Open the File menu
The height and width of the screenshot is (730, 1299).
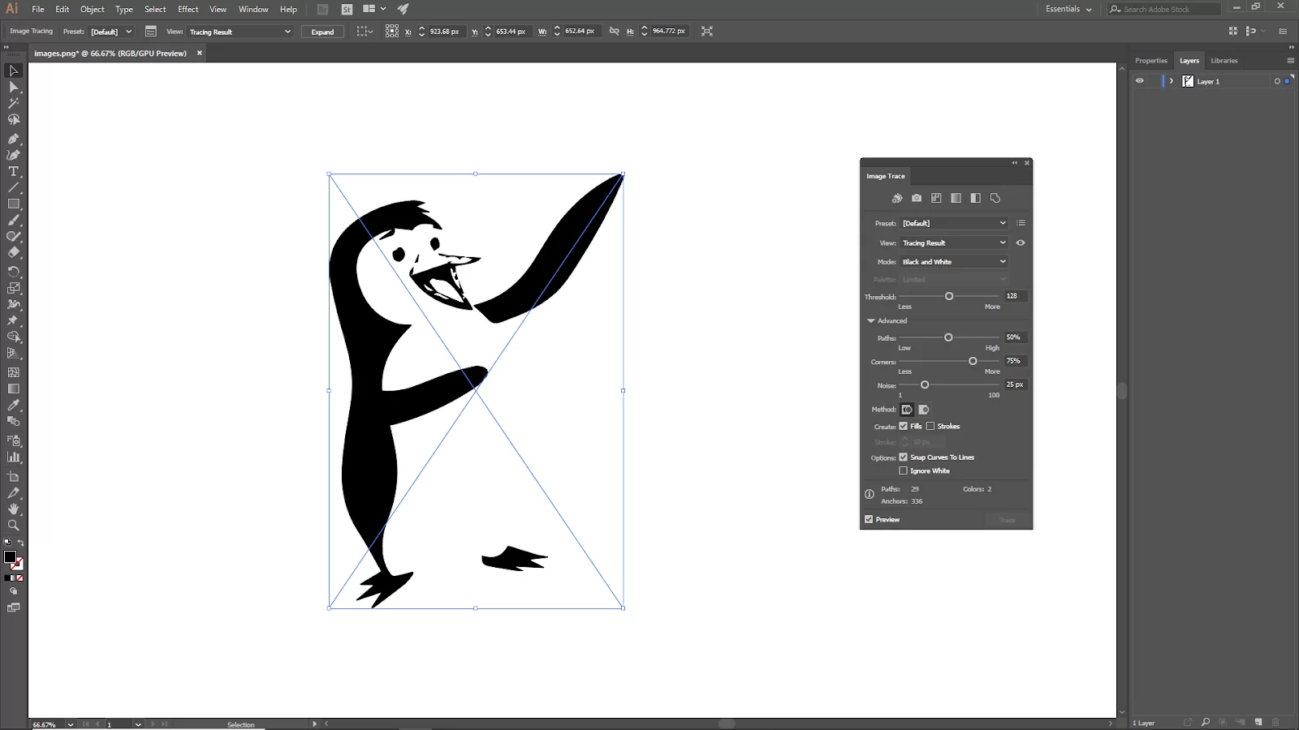tap(38, 9)
